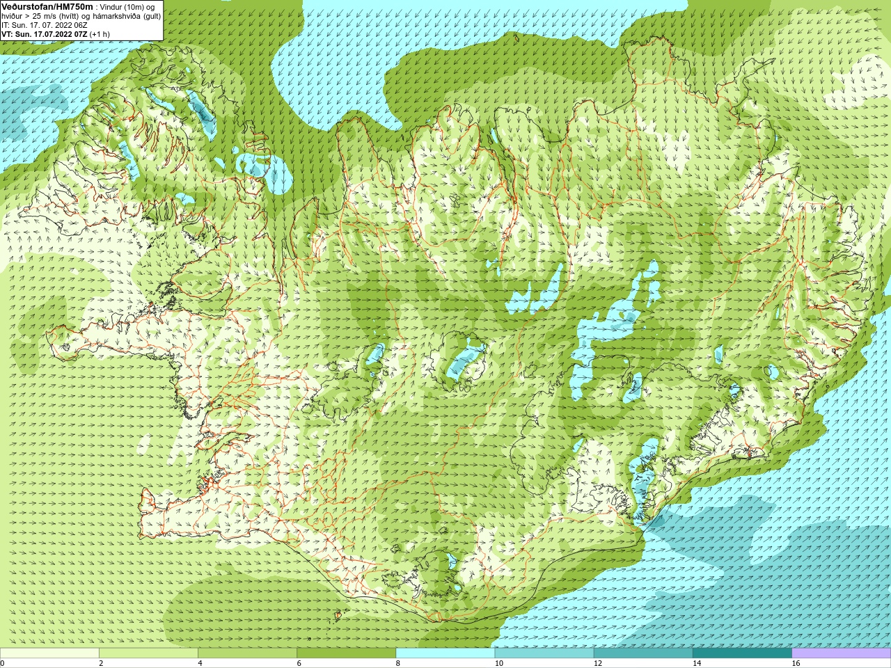Click the '12' label on the wind scale
Screen dimensions: 891x668
598,664
